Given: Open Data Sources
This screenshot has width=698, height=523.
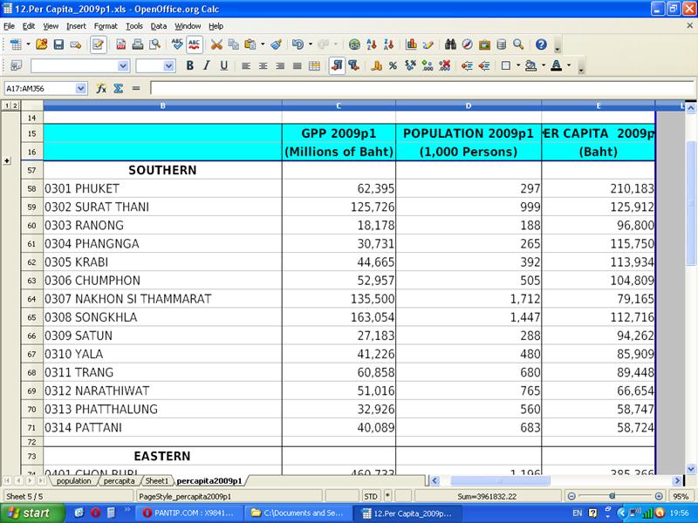Looking at the screenshot, I should click(501, 44).
